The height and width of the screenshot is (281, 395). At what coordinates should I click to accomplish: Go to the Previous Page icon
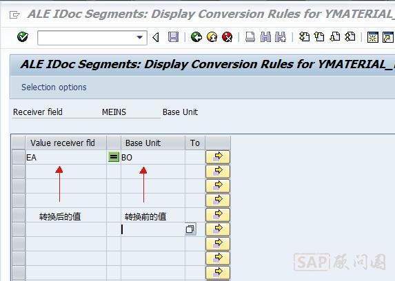pyautogui.click(x=319, y=37)
